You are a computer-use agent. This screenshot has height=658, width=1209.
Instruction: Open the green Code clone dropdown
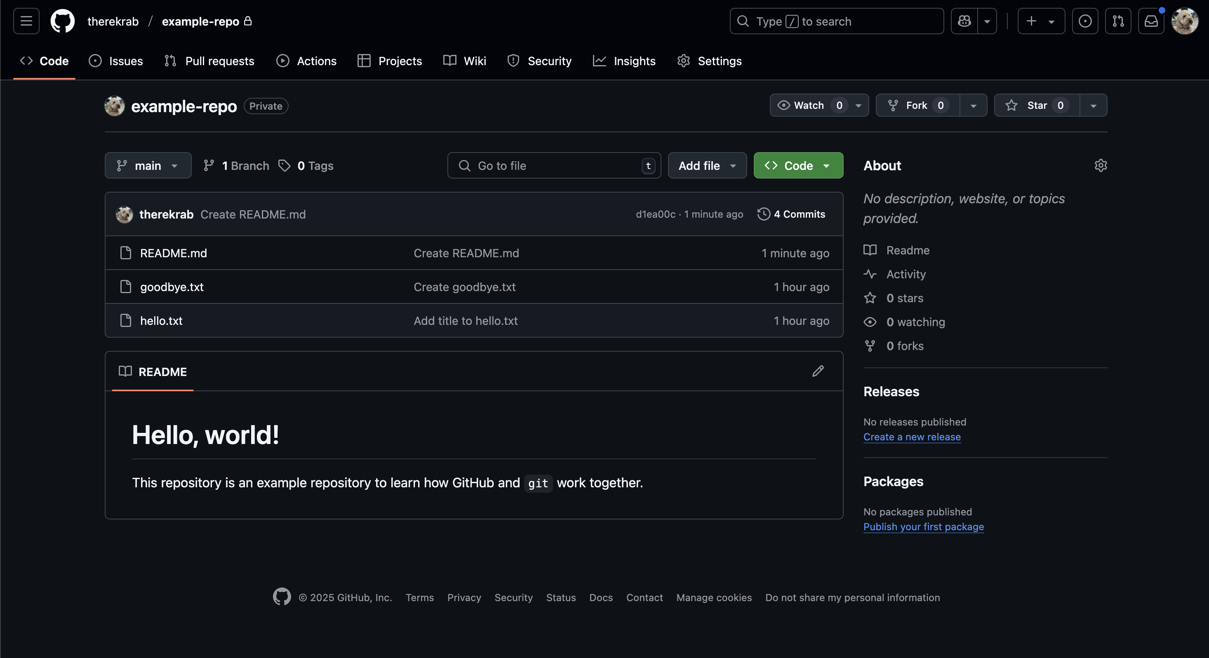[x=798, y=165]
